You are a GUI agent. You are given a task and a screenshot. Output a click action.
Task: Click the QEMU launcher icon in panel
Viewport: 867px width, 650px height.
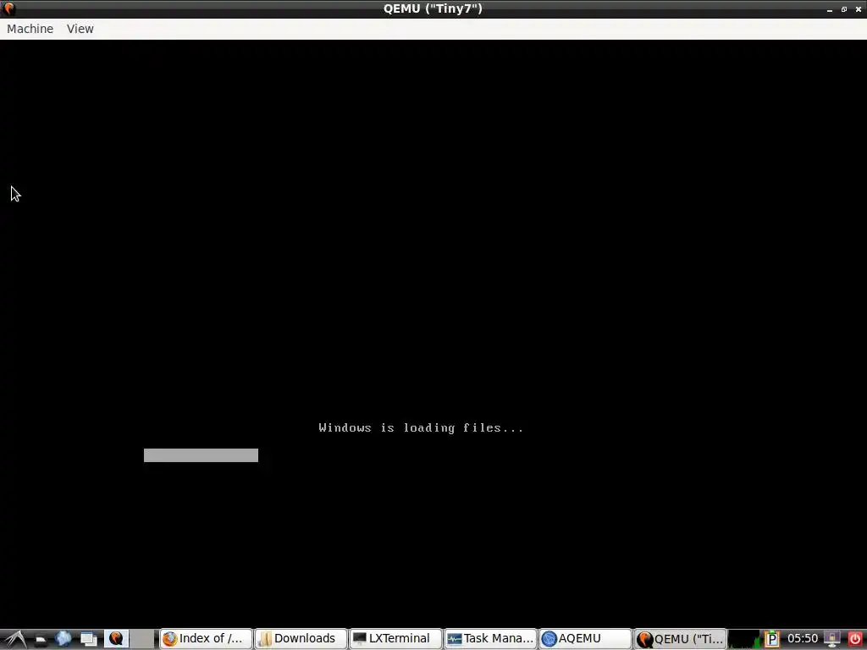tap(116, 638)
